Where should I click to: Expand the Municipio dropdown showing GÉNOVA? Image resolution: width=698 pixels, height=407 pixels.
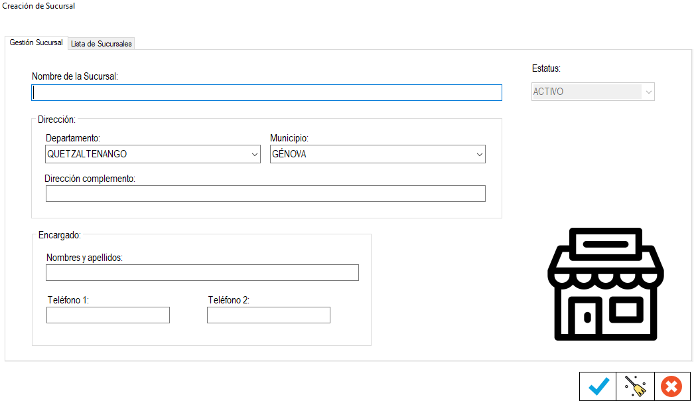377,154
